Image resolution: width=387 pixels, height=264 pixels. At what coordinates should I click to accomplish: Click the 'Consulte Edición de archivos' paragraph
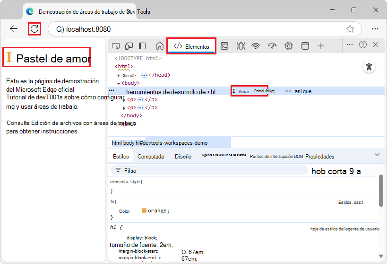(x=71, y=127)
